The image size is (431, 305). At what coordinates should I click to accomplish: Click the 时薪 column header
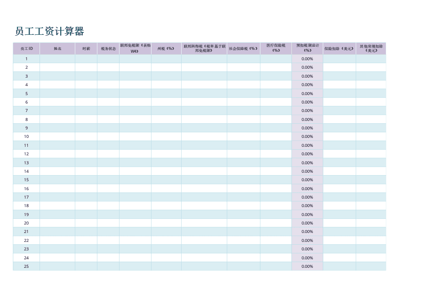(86, 48)
